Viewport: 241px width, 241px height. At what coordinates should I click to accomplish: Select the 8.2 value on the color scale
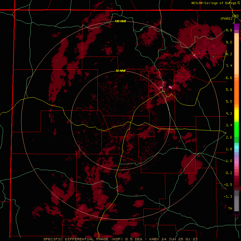point(229,54)
